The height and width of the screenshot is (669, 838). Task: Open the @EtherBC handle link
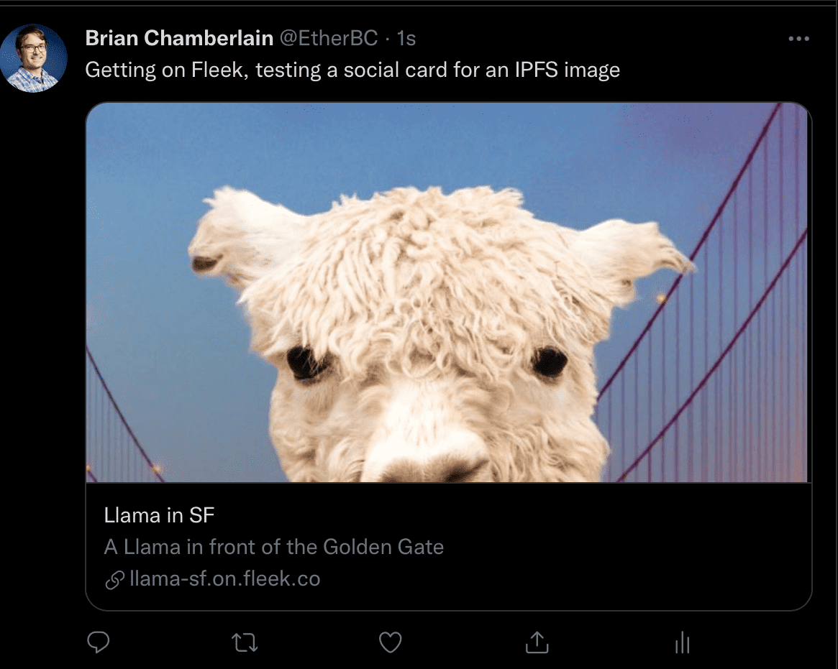328,38
